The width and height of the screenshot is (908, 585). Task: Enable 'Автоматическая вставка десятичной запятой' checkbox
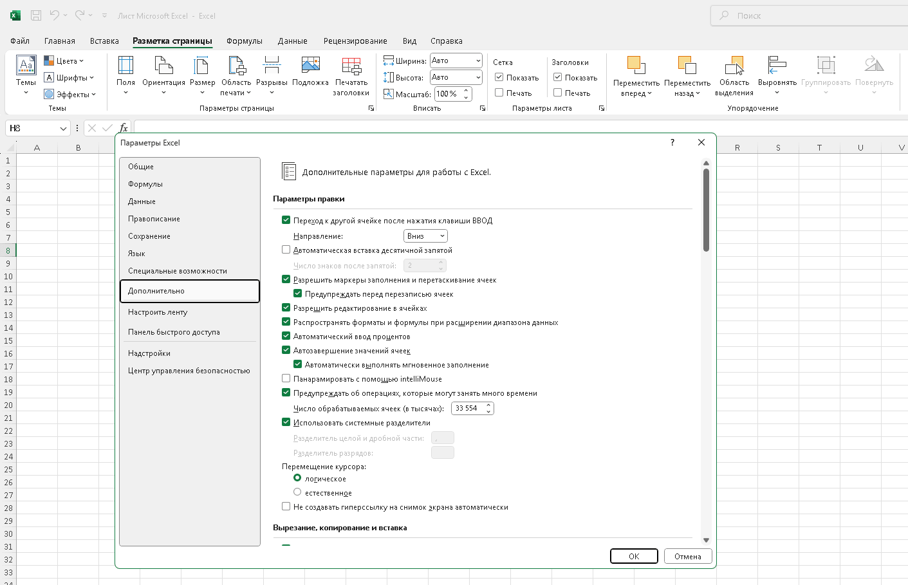tap(286, 250)
